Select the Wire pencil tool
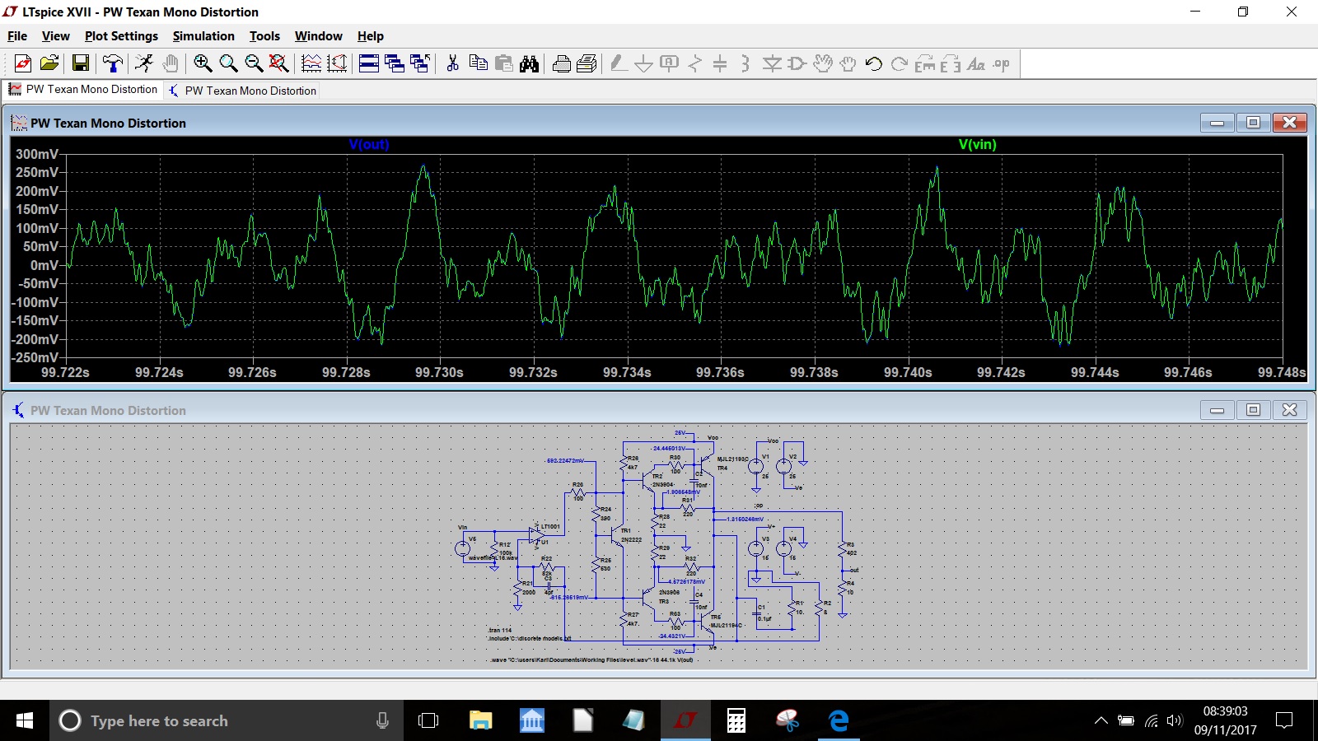This screenshot has height=741, width=1318. click(x=619, y=63)
